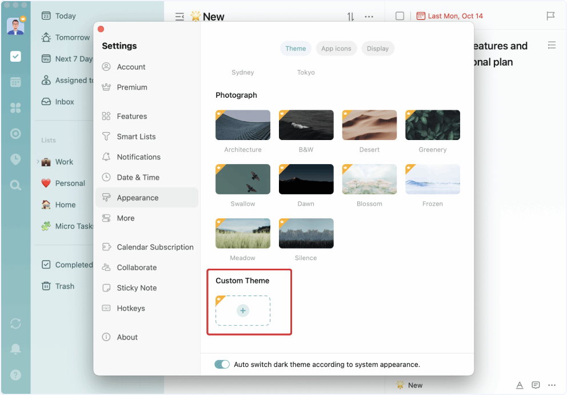The image size is (567, 395).
Task: Click the Sync icon near the bottom sidebar
Action: [x=15, y=324]
